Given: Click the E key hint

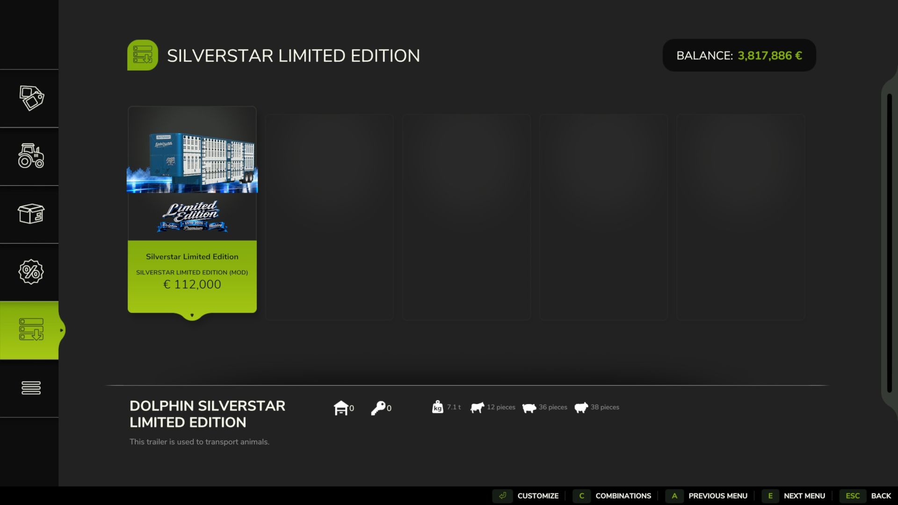Looking at the screenshot, I should pyautogui.click(x=770, y=496).
